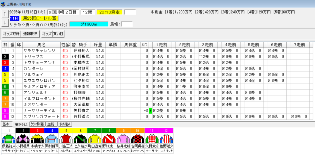This screenshot has width=315, height=155.
Task: Click the オッズ button
Action: 47,34
